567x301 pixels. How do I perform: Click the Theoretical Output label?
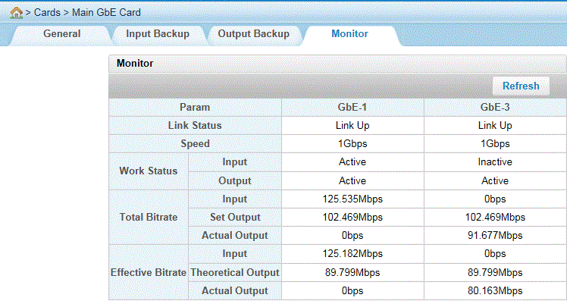pyautogui.click(x=235, y=272)
